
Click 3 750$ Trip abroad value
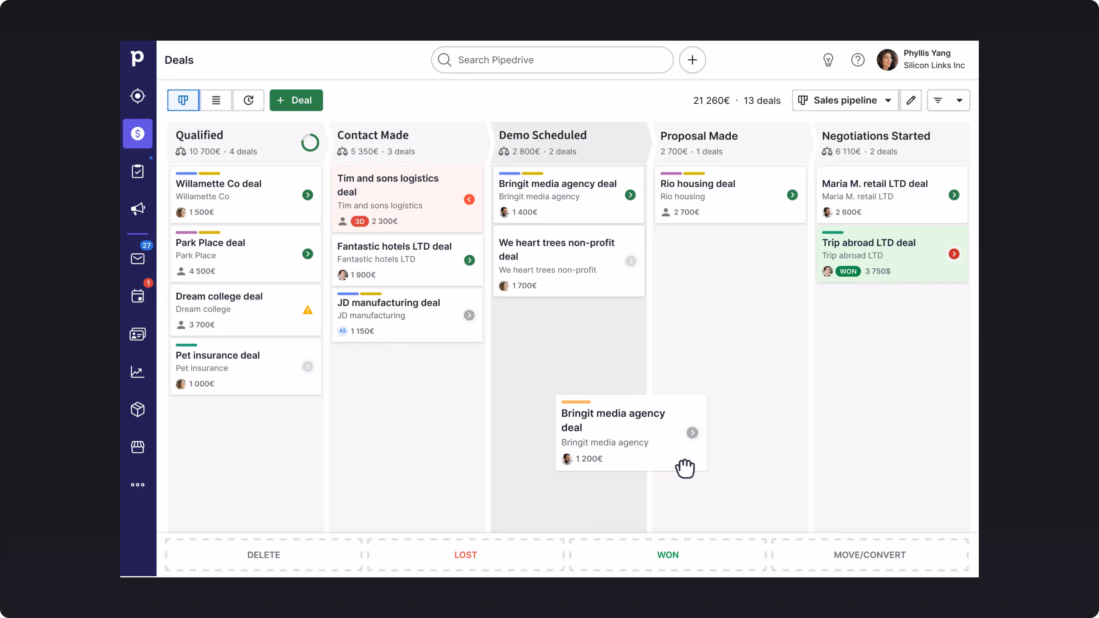(x=877, y=271)
